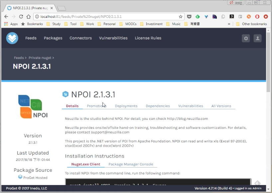Go to browser home page icon
This screenshot has width=272, height=193.
[x=29, y=17]
